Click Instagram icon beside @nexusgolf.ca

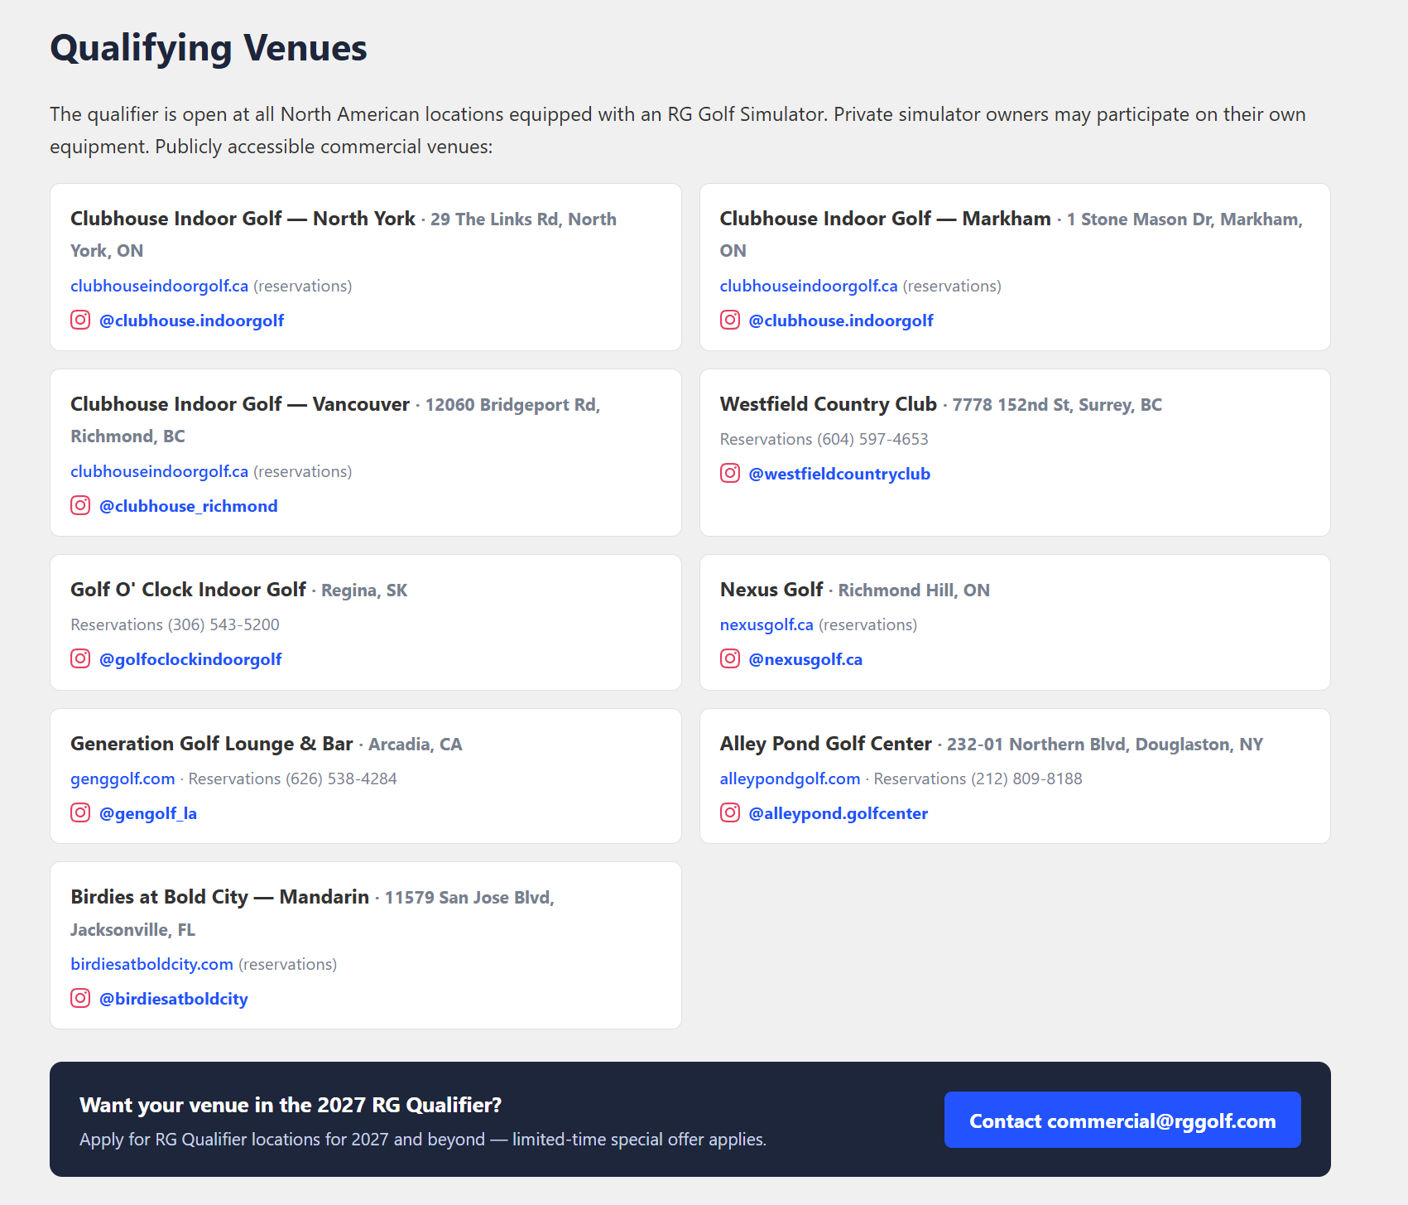point(730,658)
